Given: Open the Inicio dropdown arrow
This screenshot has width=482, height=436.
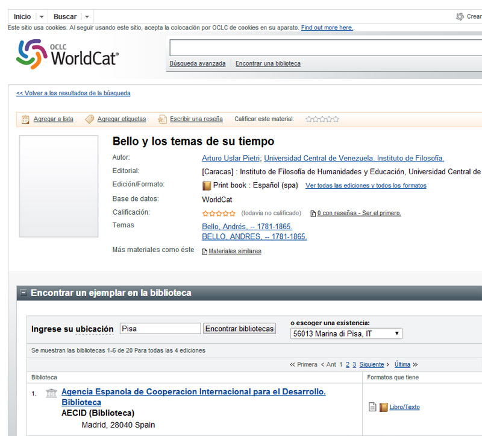Looking at the screenshot, I should [x=42, y=17].
